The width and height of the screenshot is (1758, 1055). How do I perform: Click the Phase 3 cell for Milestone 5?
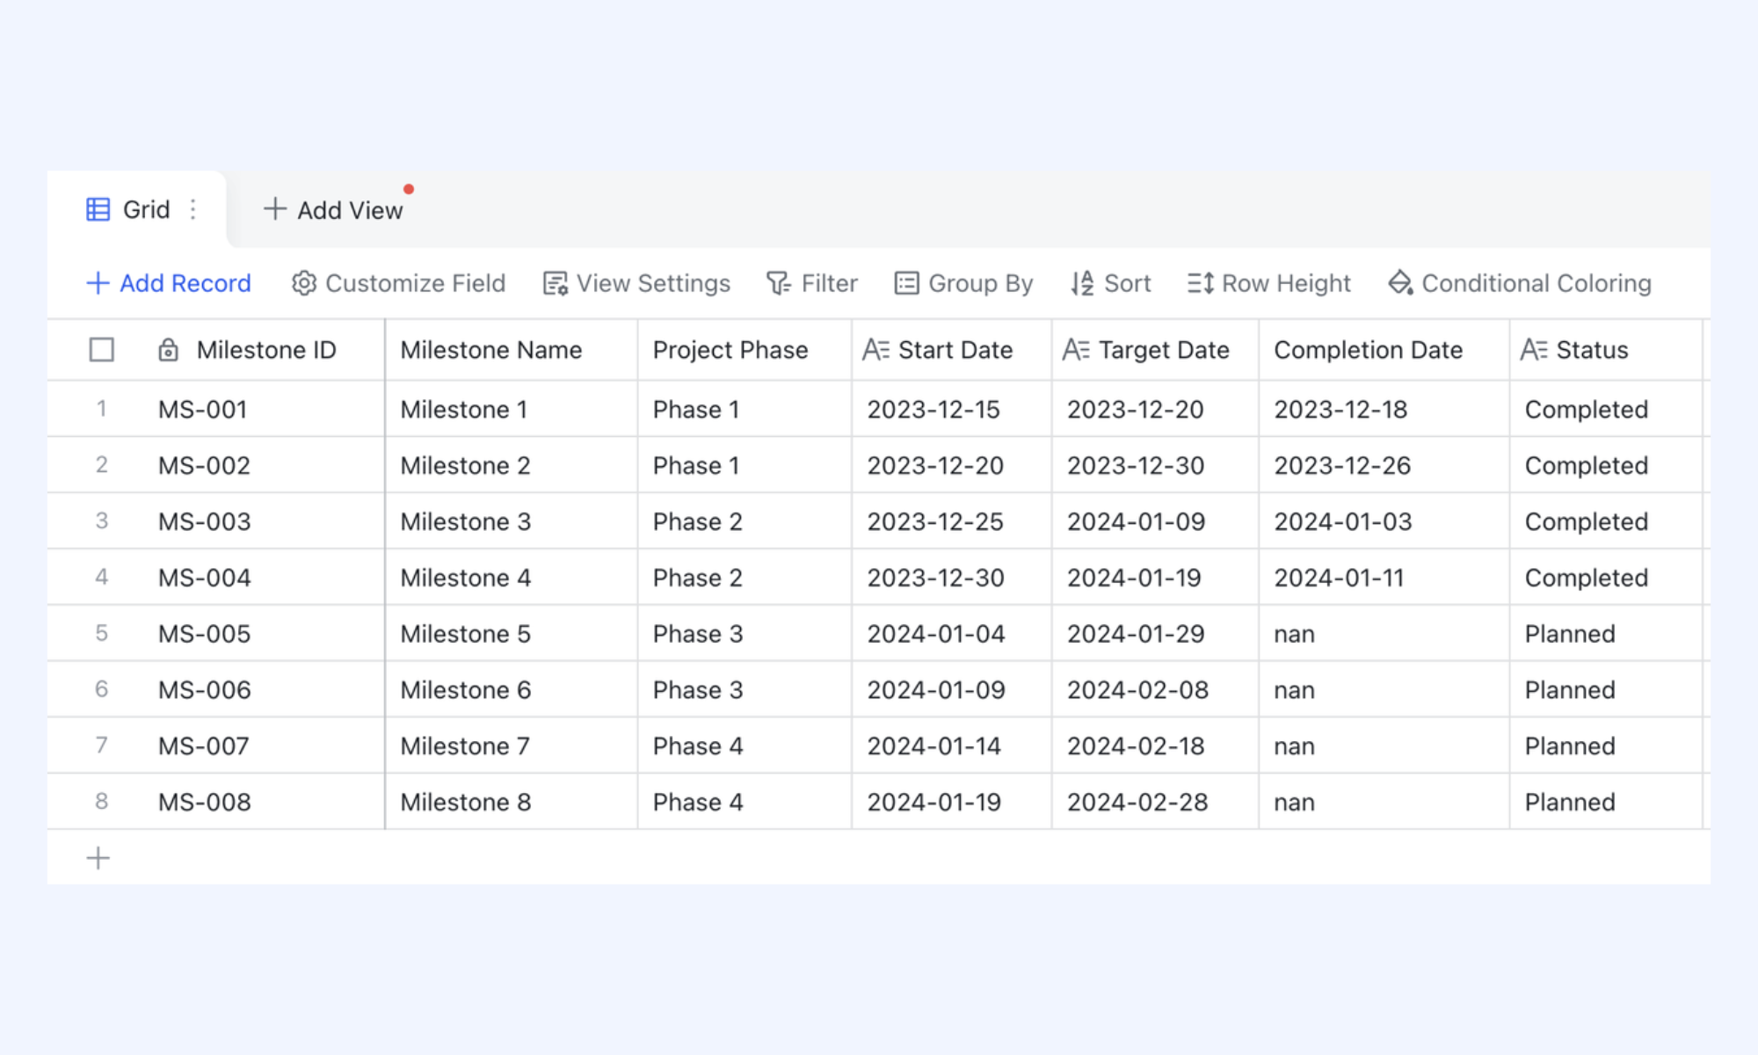[x=745, y=633]
